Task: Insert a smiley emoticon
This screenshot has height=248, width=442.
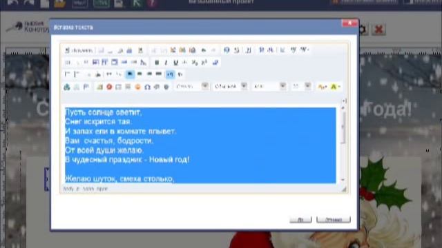Action: (x=137, y=87)
